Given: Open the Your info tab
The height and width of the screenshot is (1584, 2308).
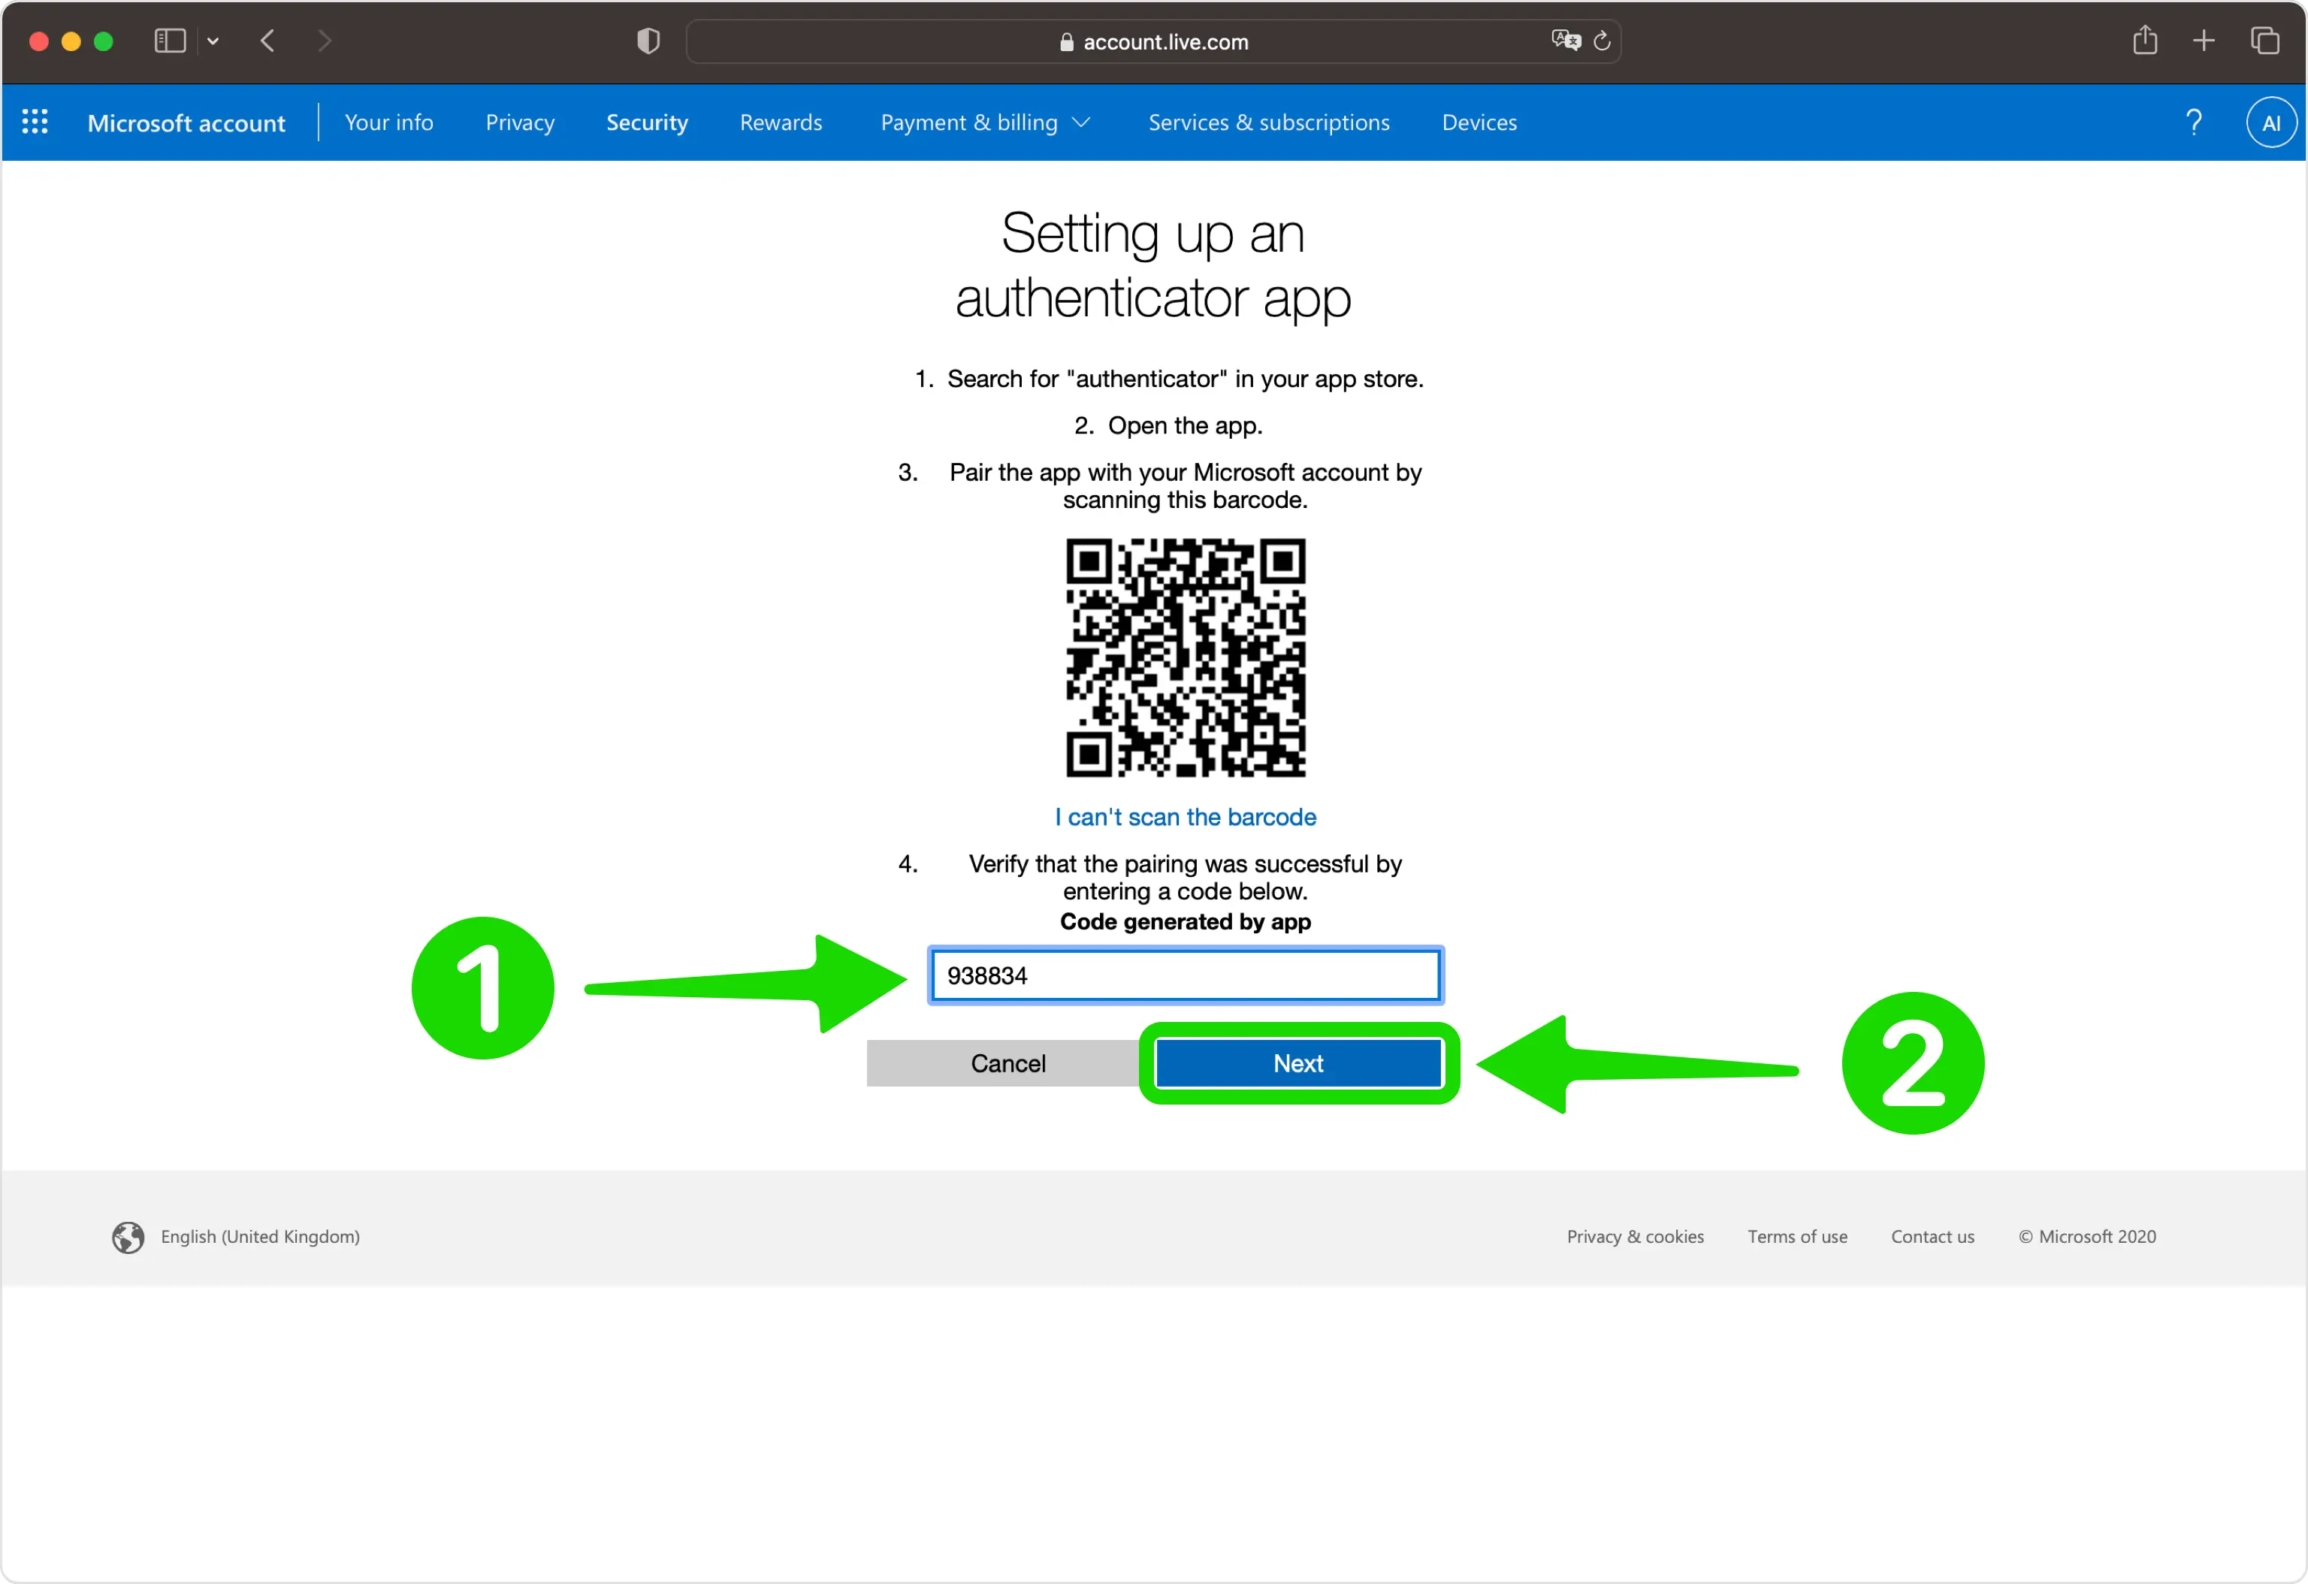Looking at the screenshot, I should [389, 122].
